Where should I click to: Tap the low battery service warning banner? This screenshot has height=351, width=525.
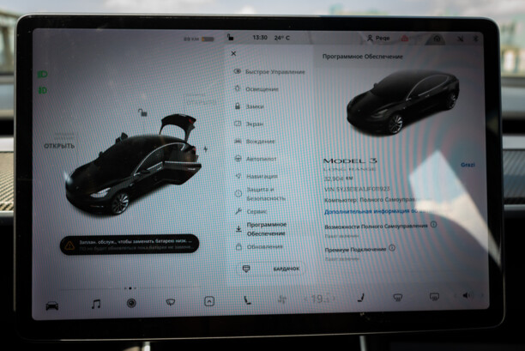(130, 245)
